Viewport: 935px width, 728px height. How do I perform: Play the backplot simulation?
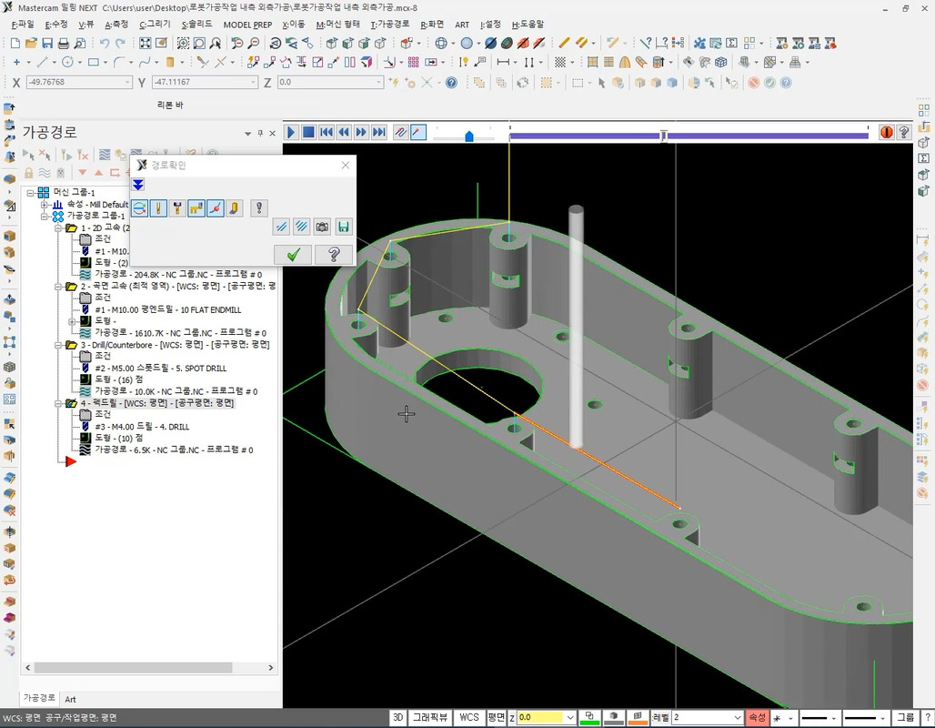point(291,132)
